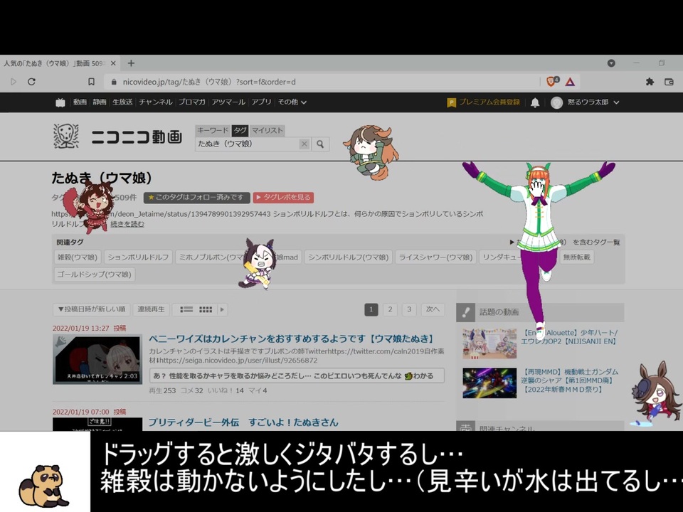683x512 pixels.
Task: Open the ションボリルドルフ related tag
Action: [138, 257]
